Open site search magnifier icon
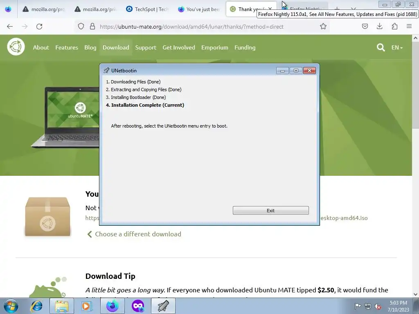 coord(381,47)
